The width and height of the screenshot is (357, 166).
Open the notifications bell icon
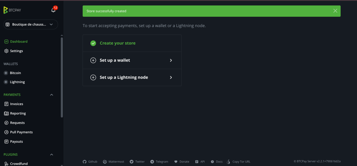(53, 10)
